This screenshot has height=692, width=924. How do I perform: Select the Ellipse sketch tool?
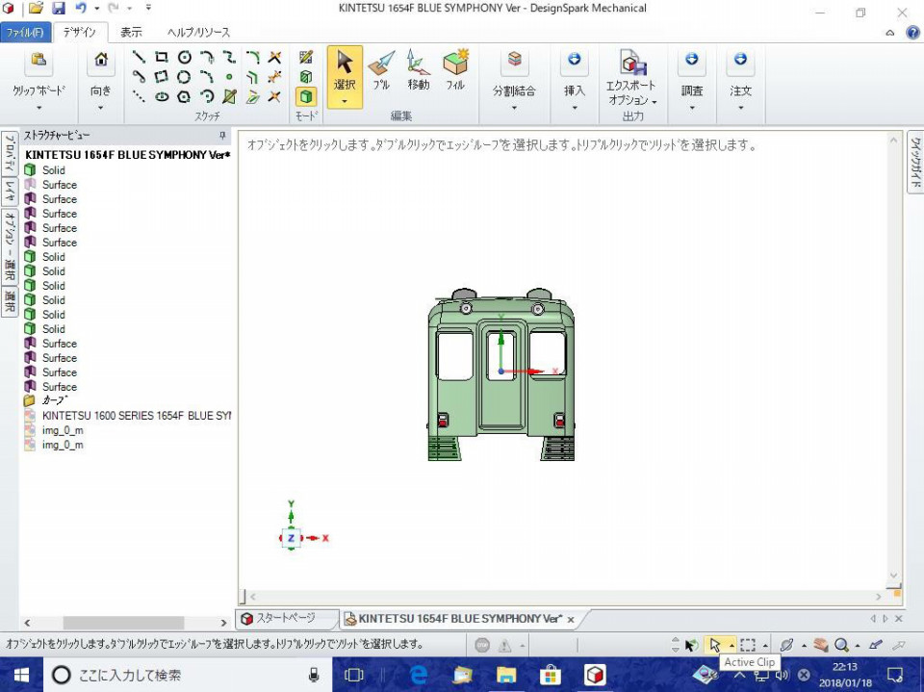coord(161,96)
